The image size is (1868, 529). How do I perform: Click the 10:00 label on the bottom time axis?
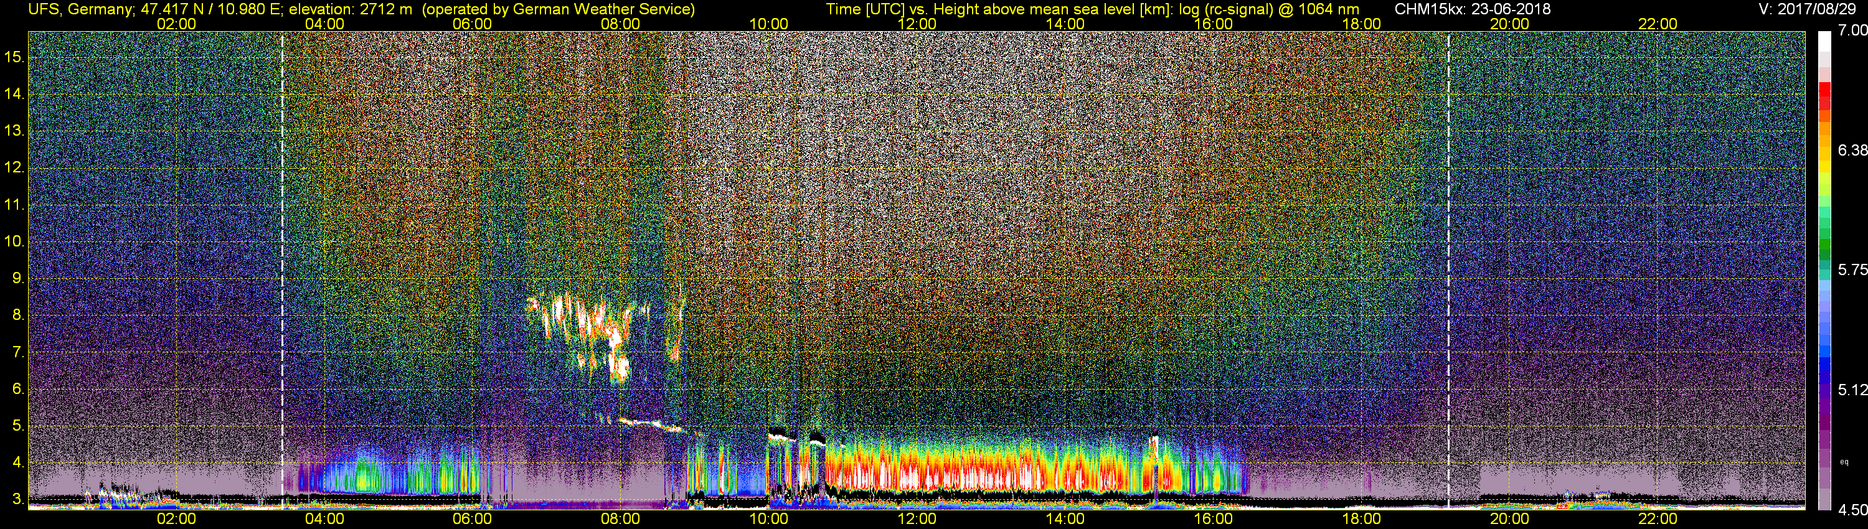click(768, 519)
